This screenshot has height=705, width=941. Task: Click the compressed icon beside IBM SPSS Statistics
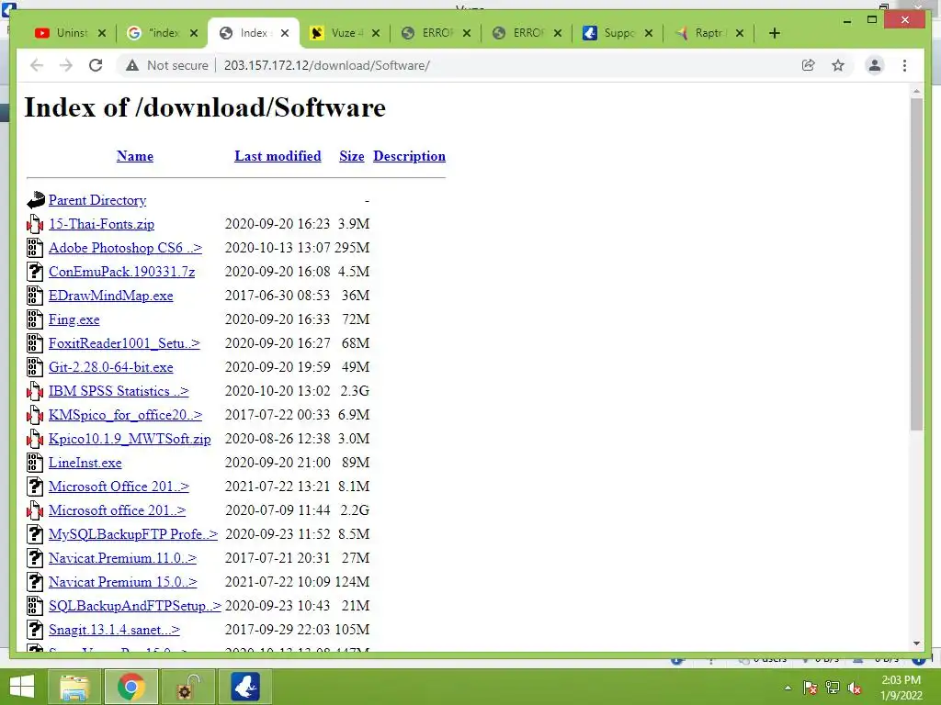tap(36, 391)
